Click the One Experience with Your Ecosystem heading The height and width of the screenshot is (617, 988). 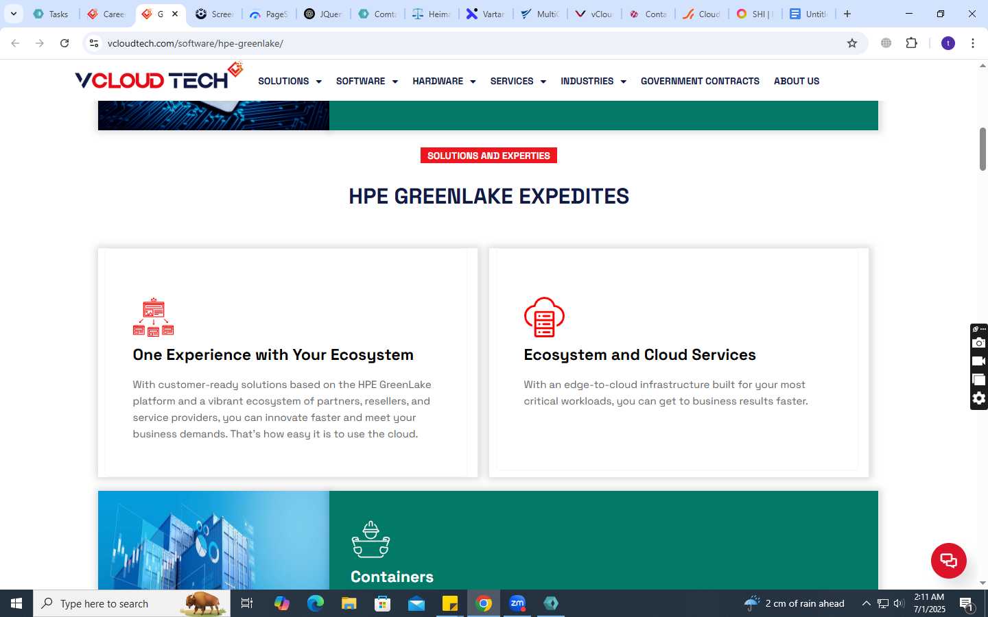coord(273,354)
